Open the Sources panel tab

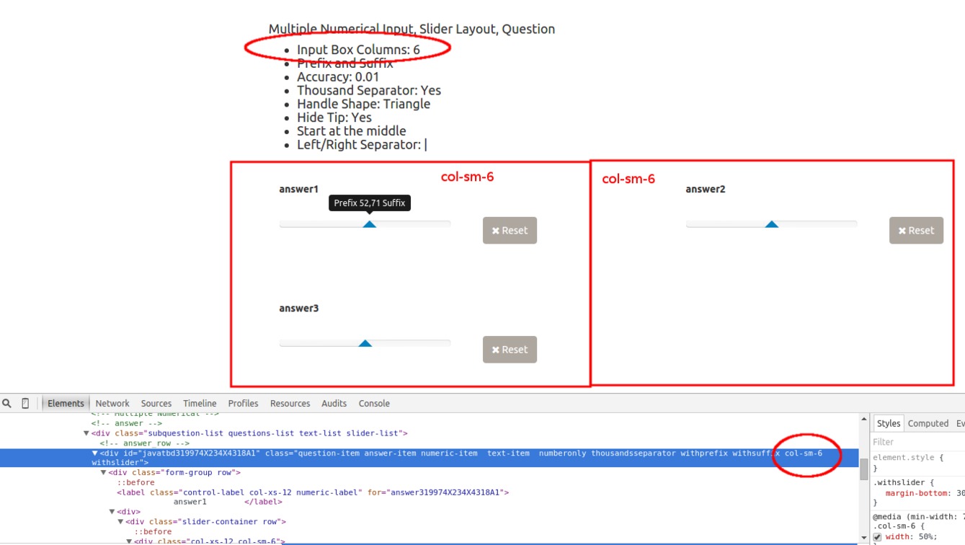156,404
